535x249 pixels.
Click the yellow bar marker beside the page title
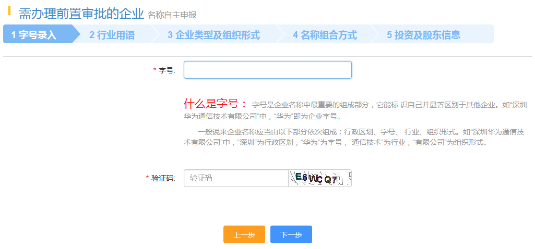point(9,10)
